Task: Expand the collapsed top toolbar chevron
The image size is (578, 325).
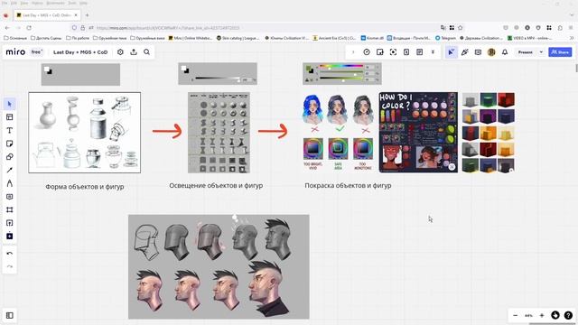Action: click(353, 52)
